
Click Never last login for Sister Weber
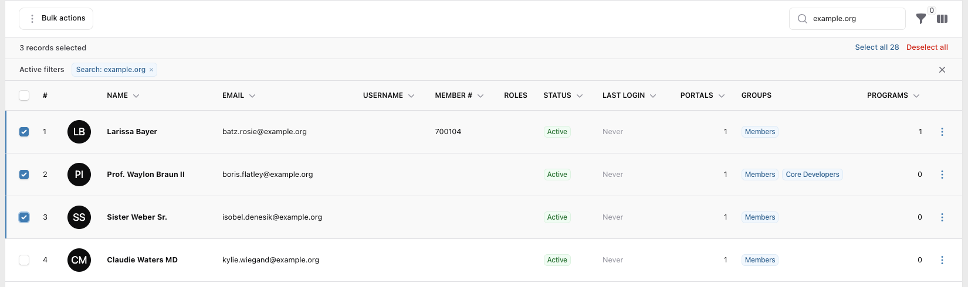[x=612, y=217]
